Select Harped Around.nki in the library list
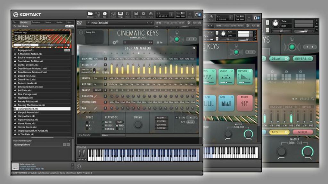Image resolution: width=328 pixels, height=184 pixels. [42, 112]
